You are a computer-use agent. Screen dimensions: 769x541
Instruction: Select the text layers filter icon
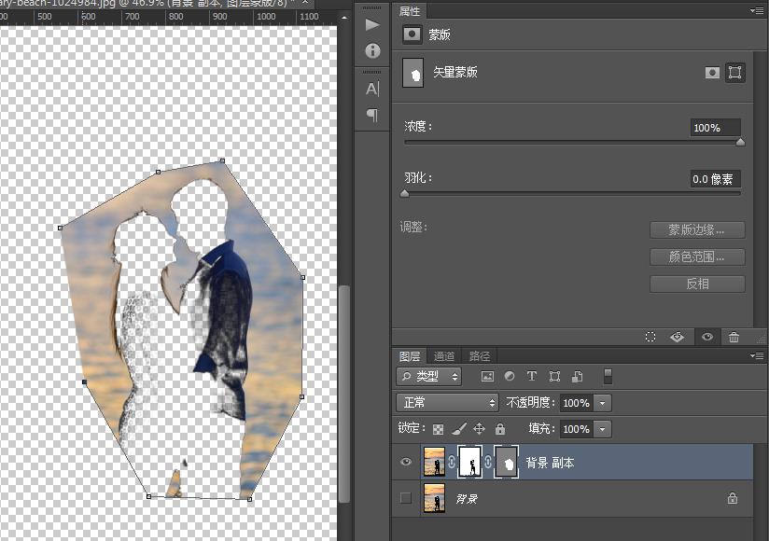(x=532, y=376)
